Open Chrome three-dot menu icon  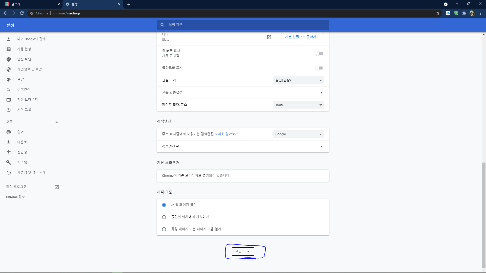click(x=480, y=13)
